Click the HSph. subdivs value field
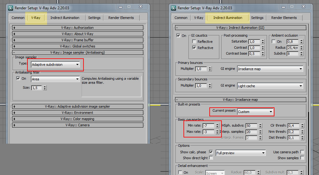The image size is (319, 175). pos(252,126)
